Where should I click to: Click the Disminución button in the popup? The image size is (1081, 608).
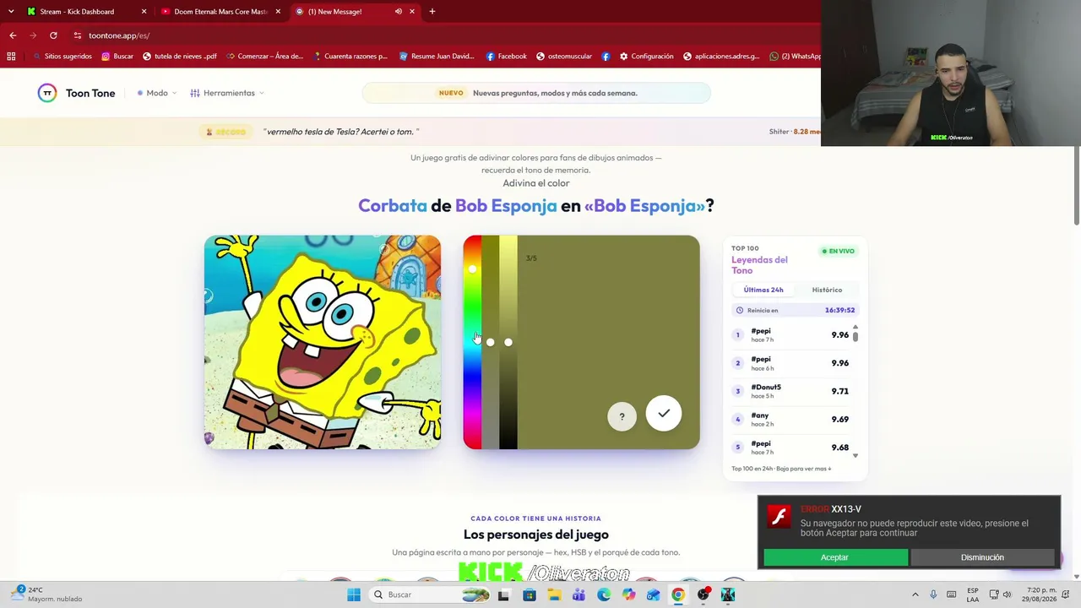(x=982, y=557)
